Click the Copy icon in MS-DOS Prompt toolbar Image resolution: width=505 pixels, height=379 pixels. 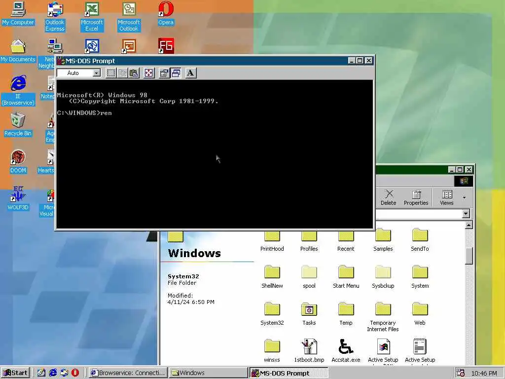click(x=122, y=73)
